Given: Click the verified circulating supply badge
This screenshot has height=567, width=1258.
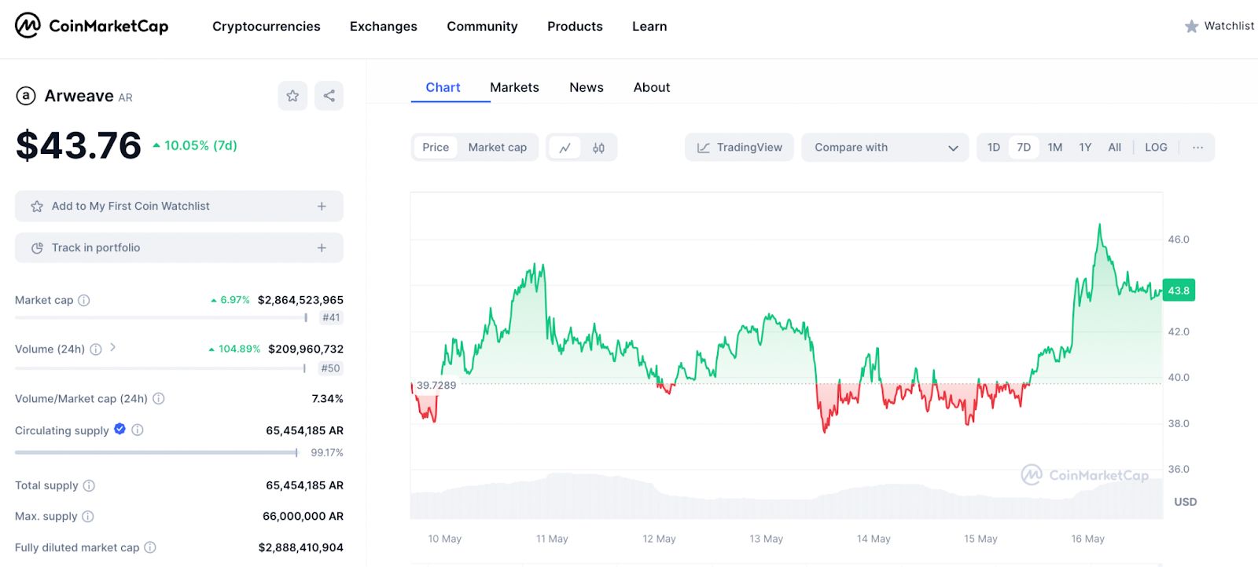Looking at the screenshot, I should (120, 429).
